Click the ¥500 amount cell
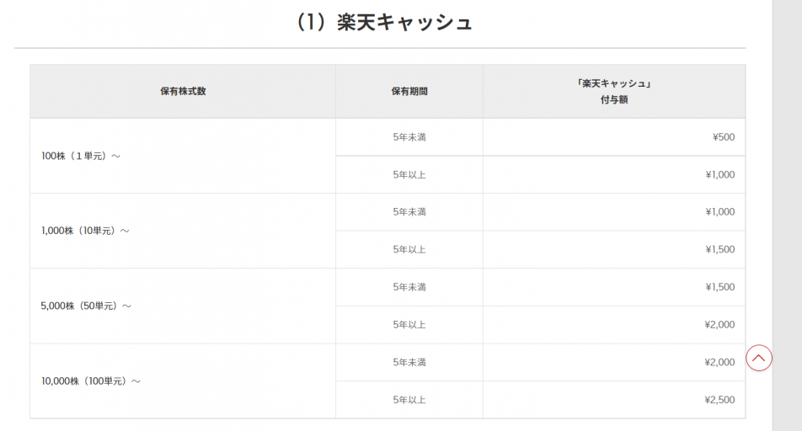This screenshot has width=802, height=431. [723, 137]
